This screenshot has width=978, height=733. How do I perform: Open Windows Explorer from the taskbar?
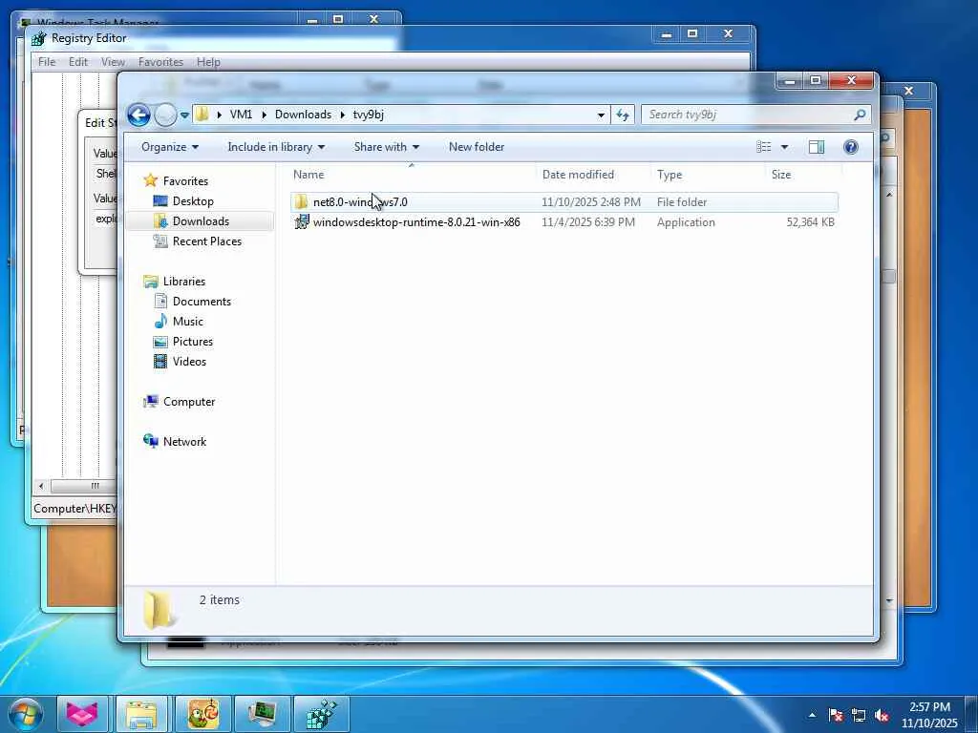click(141, 714)
